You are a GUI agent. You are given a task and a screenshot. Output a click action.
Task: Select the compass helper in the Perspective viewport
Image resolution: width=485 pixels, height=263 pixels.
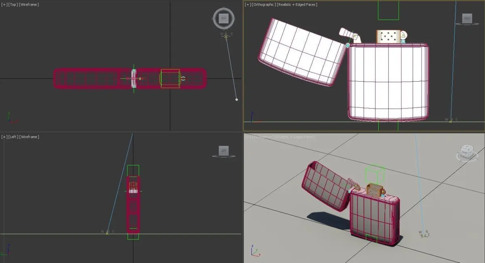424,234
